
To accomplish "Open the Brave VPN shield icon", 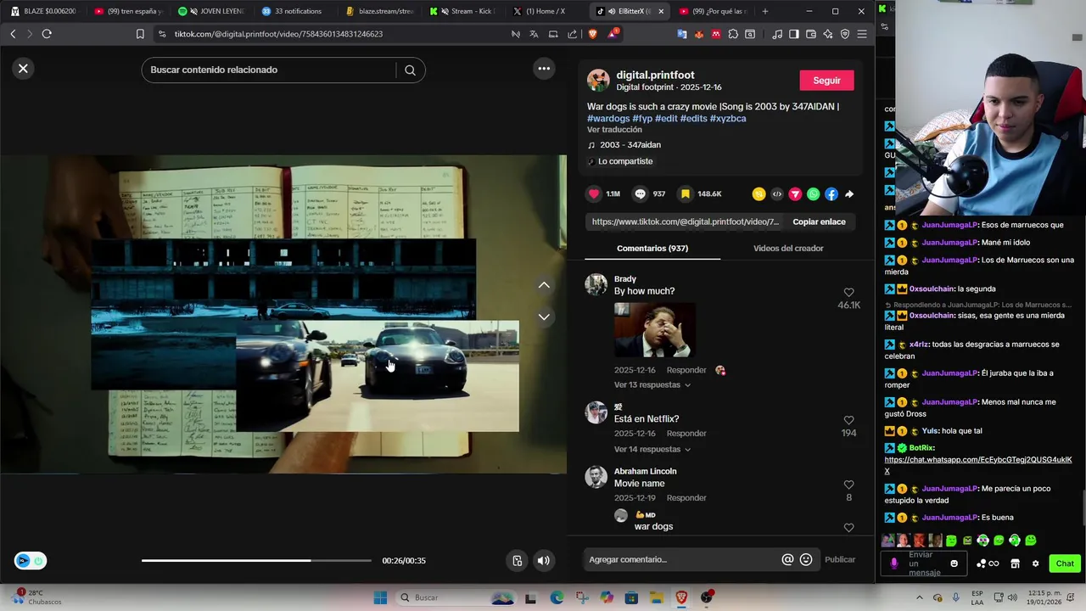I will [845, 34].
